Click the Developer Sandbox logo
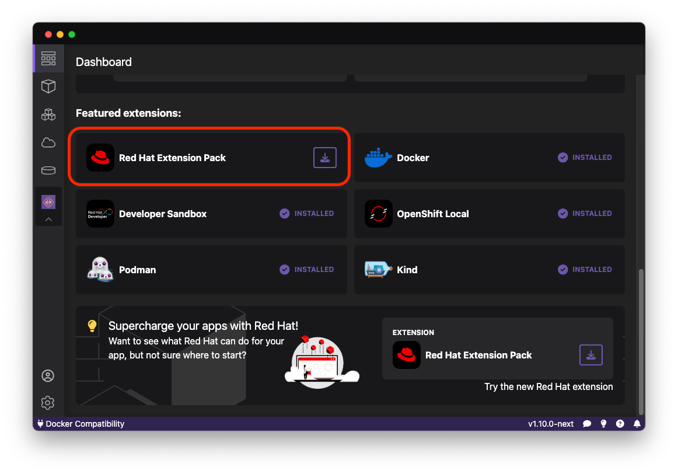The image size is (678, 474). pos(100,214)
